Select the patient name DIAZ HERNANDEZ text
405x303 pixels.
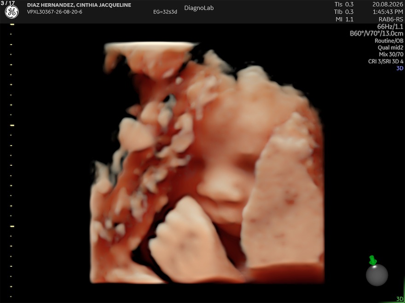(x=51, y=5)
